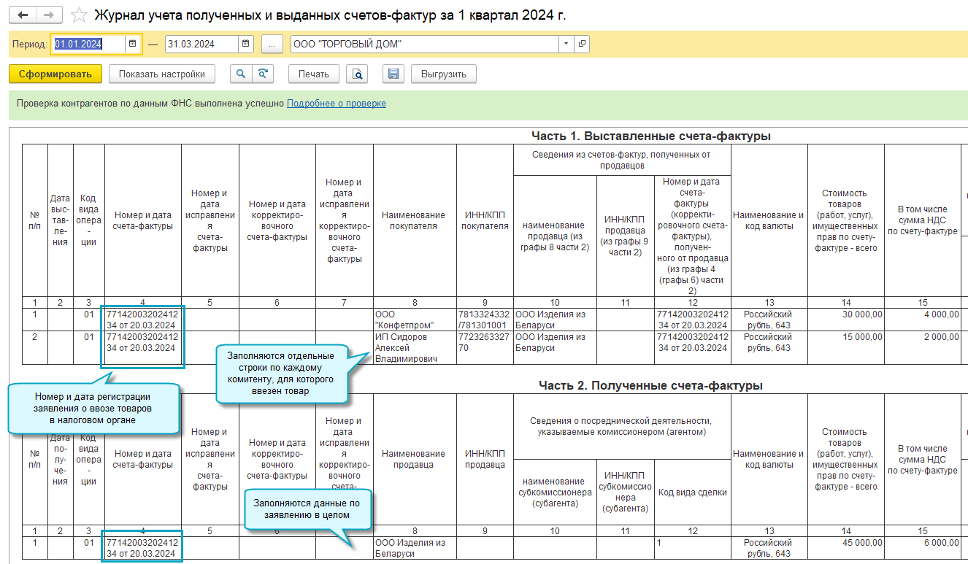Viewport: 968px width, 564px height.
Task: Open the print preview icon
Action: click(x=357, y=74)
